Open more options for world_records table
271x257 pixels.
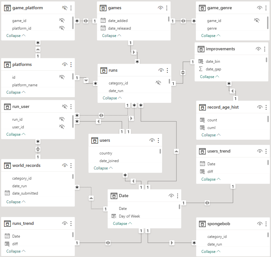point(71,165)
